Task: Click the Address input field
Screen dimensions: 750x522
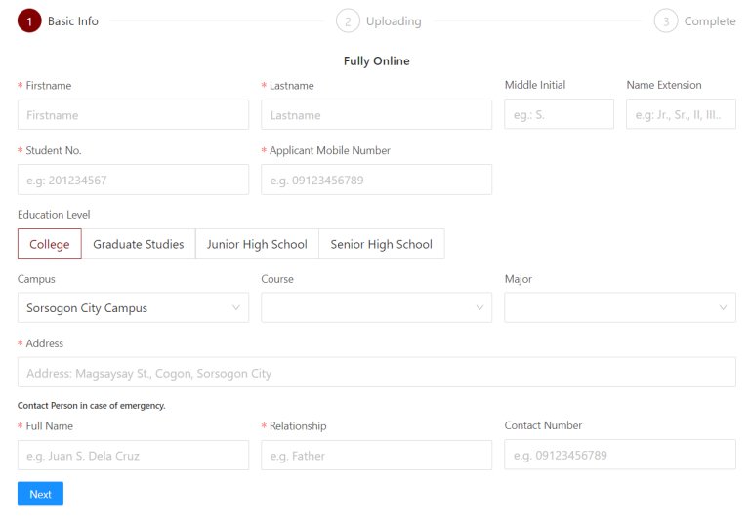Action: 376,373
